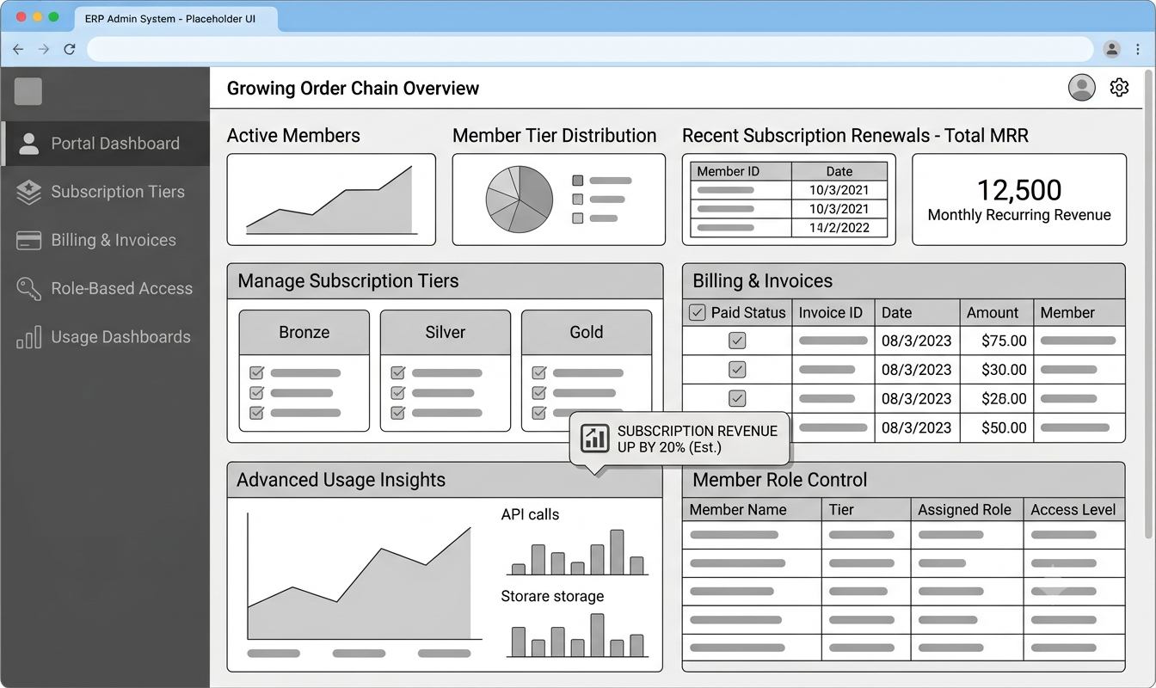Click the 12,500 Monthly Recurring Revenue card

click(1019, 200)
